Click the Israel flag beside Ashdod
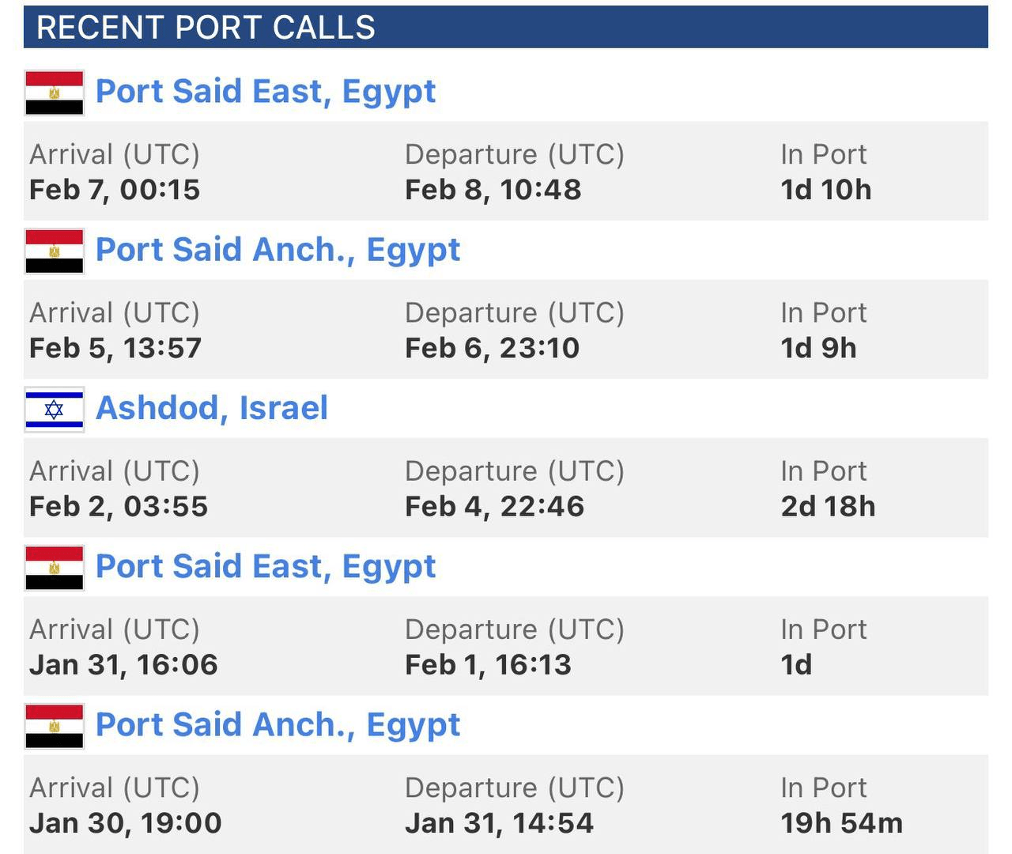 tap(55, 410)
